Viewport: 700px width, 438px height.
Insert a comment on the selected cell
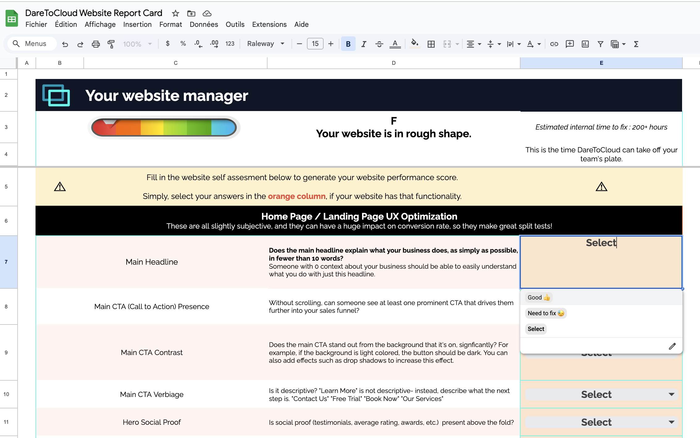(x=569, y=44)
